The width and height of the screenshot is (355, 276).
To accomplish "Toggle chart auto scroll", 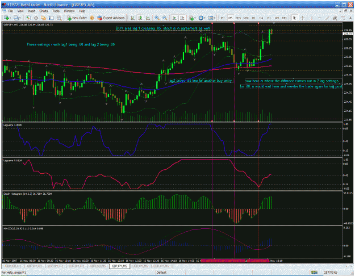I will click(174, 18).
